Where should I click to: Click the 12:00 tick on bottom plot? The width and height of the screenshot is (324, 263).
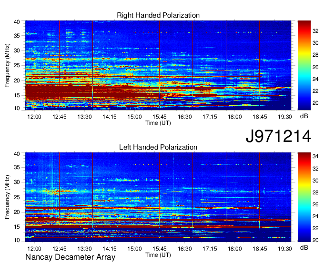point(34,249)
